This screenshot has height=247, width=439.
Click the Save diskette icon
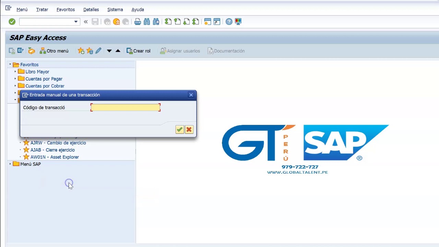tap(95, 22)
